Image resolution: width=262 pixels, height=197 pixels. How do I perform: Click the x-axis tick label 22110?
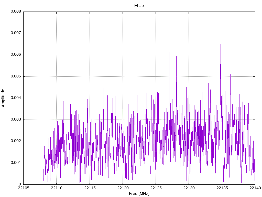point(57,188)
